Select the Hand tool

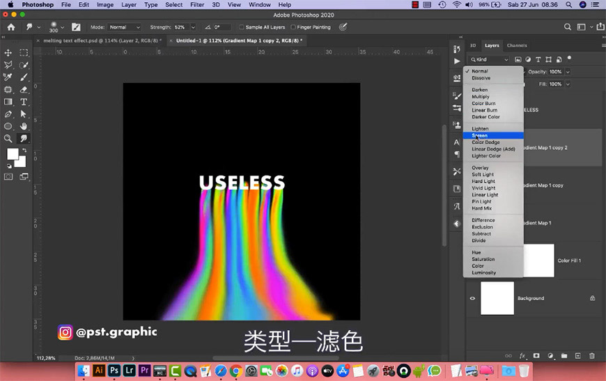click(24, 126)
